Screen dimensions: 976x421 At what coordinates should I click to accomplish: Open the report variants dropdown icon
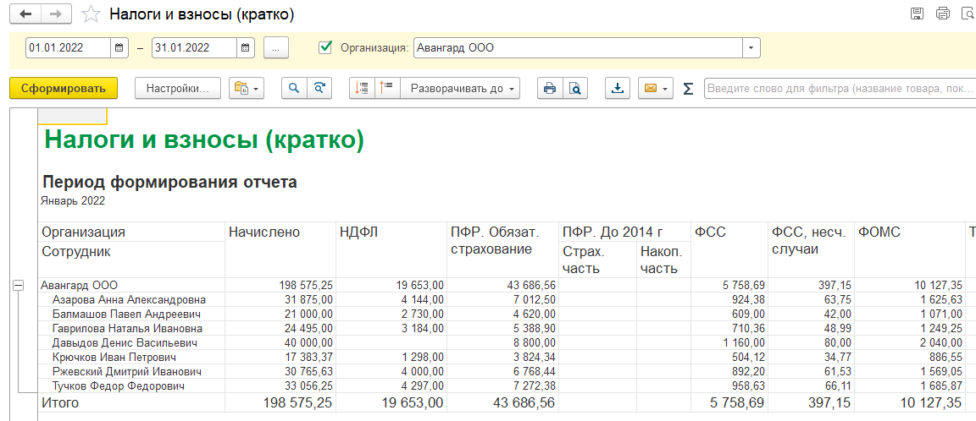(247, 88)
